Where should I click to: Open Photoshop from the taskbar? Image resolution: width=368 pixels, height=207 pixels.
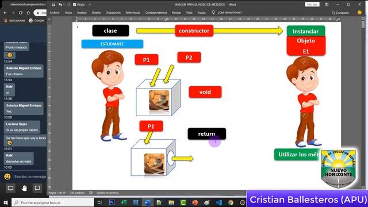(112, 202)
